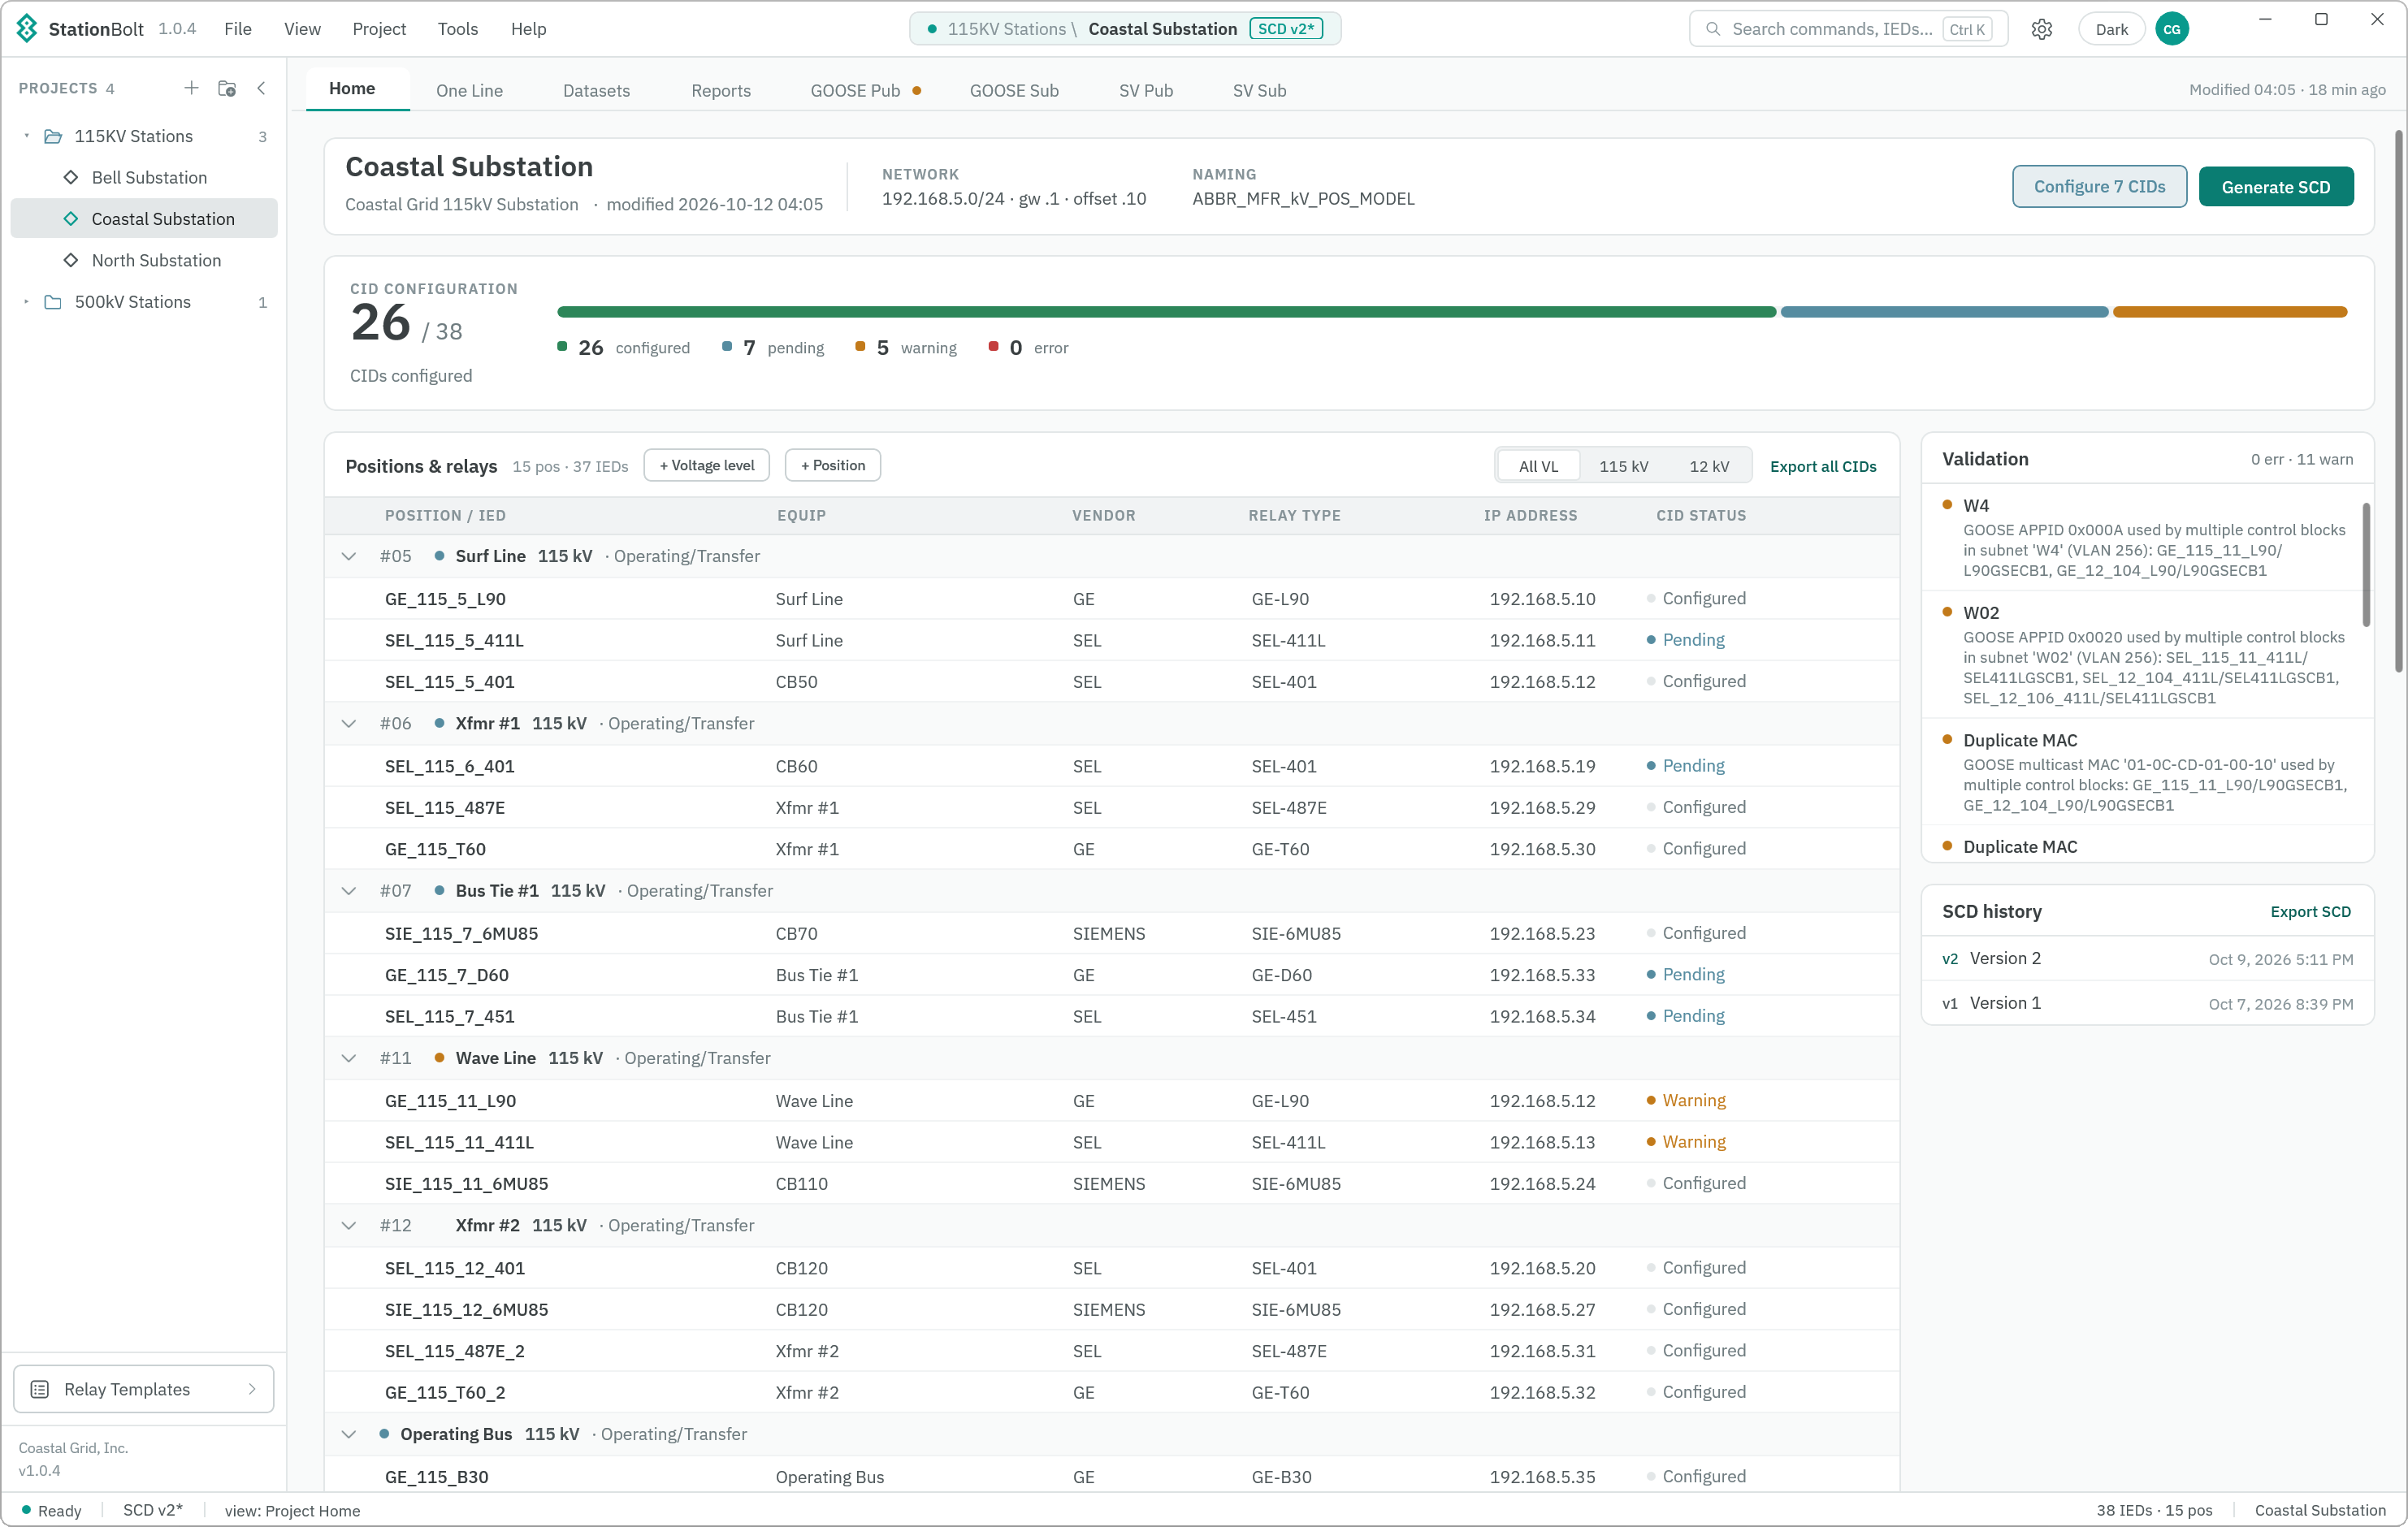Click the 500kV Stations folder icon
Screen dimensions: 2408x1527
point(53,302)
